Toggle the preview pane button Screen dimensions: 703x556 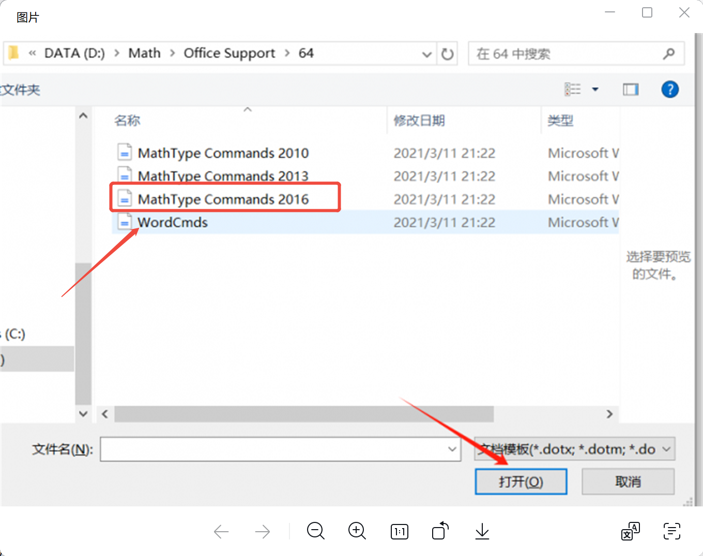tap(630, 90)
